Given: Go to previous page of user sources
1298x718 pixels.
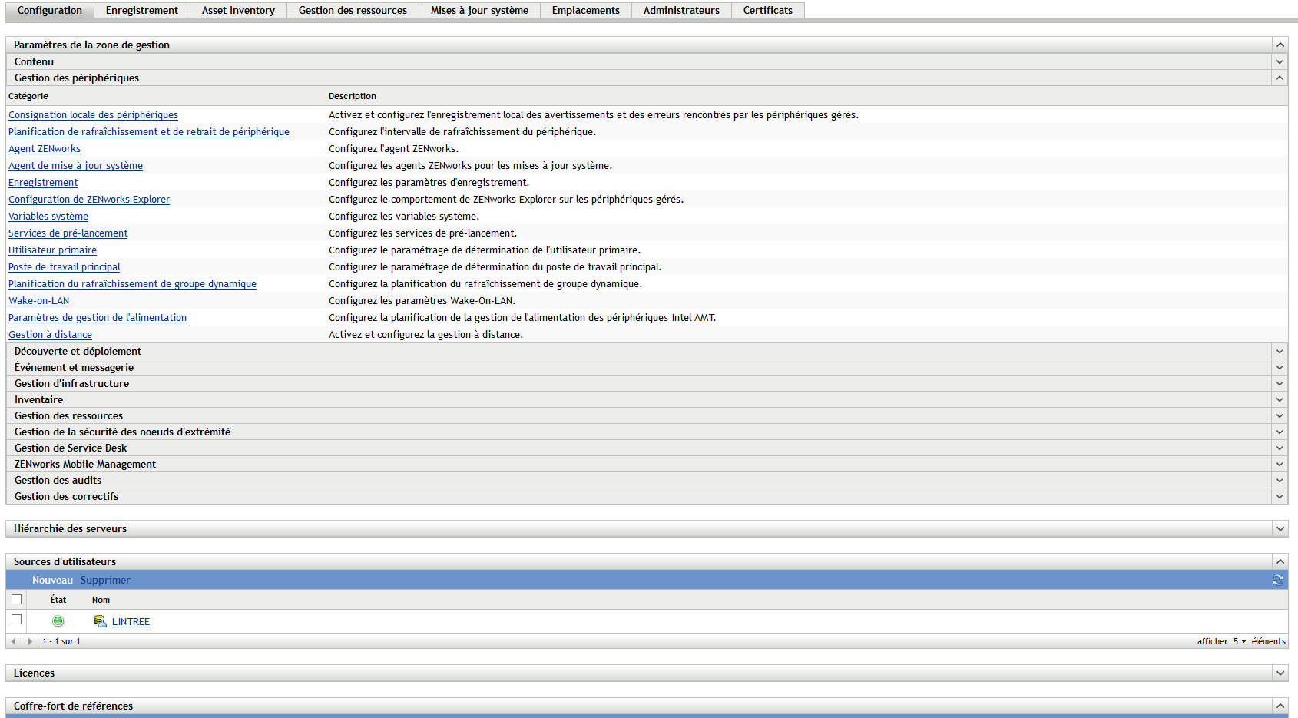Looking at the screenshot, I should pyautogui.click(x=13, y=640).
